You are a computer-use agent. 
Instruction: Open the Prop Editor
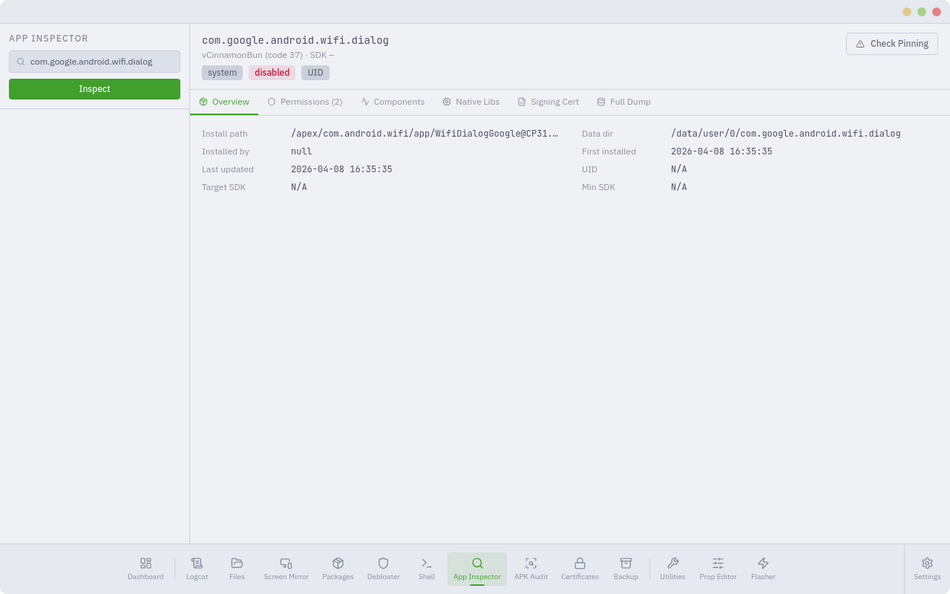coord(718,569)
